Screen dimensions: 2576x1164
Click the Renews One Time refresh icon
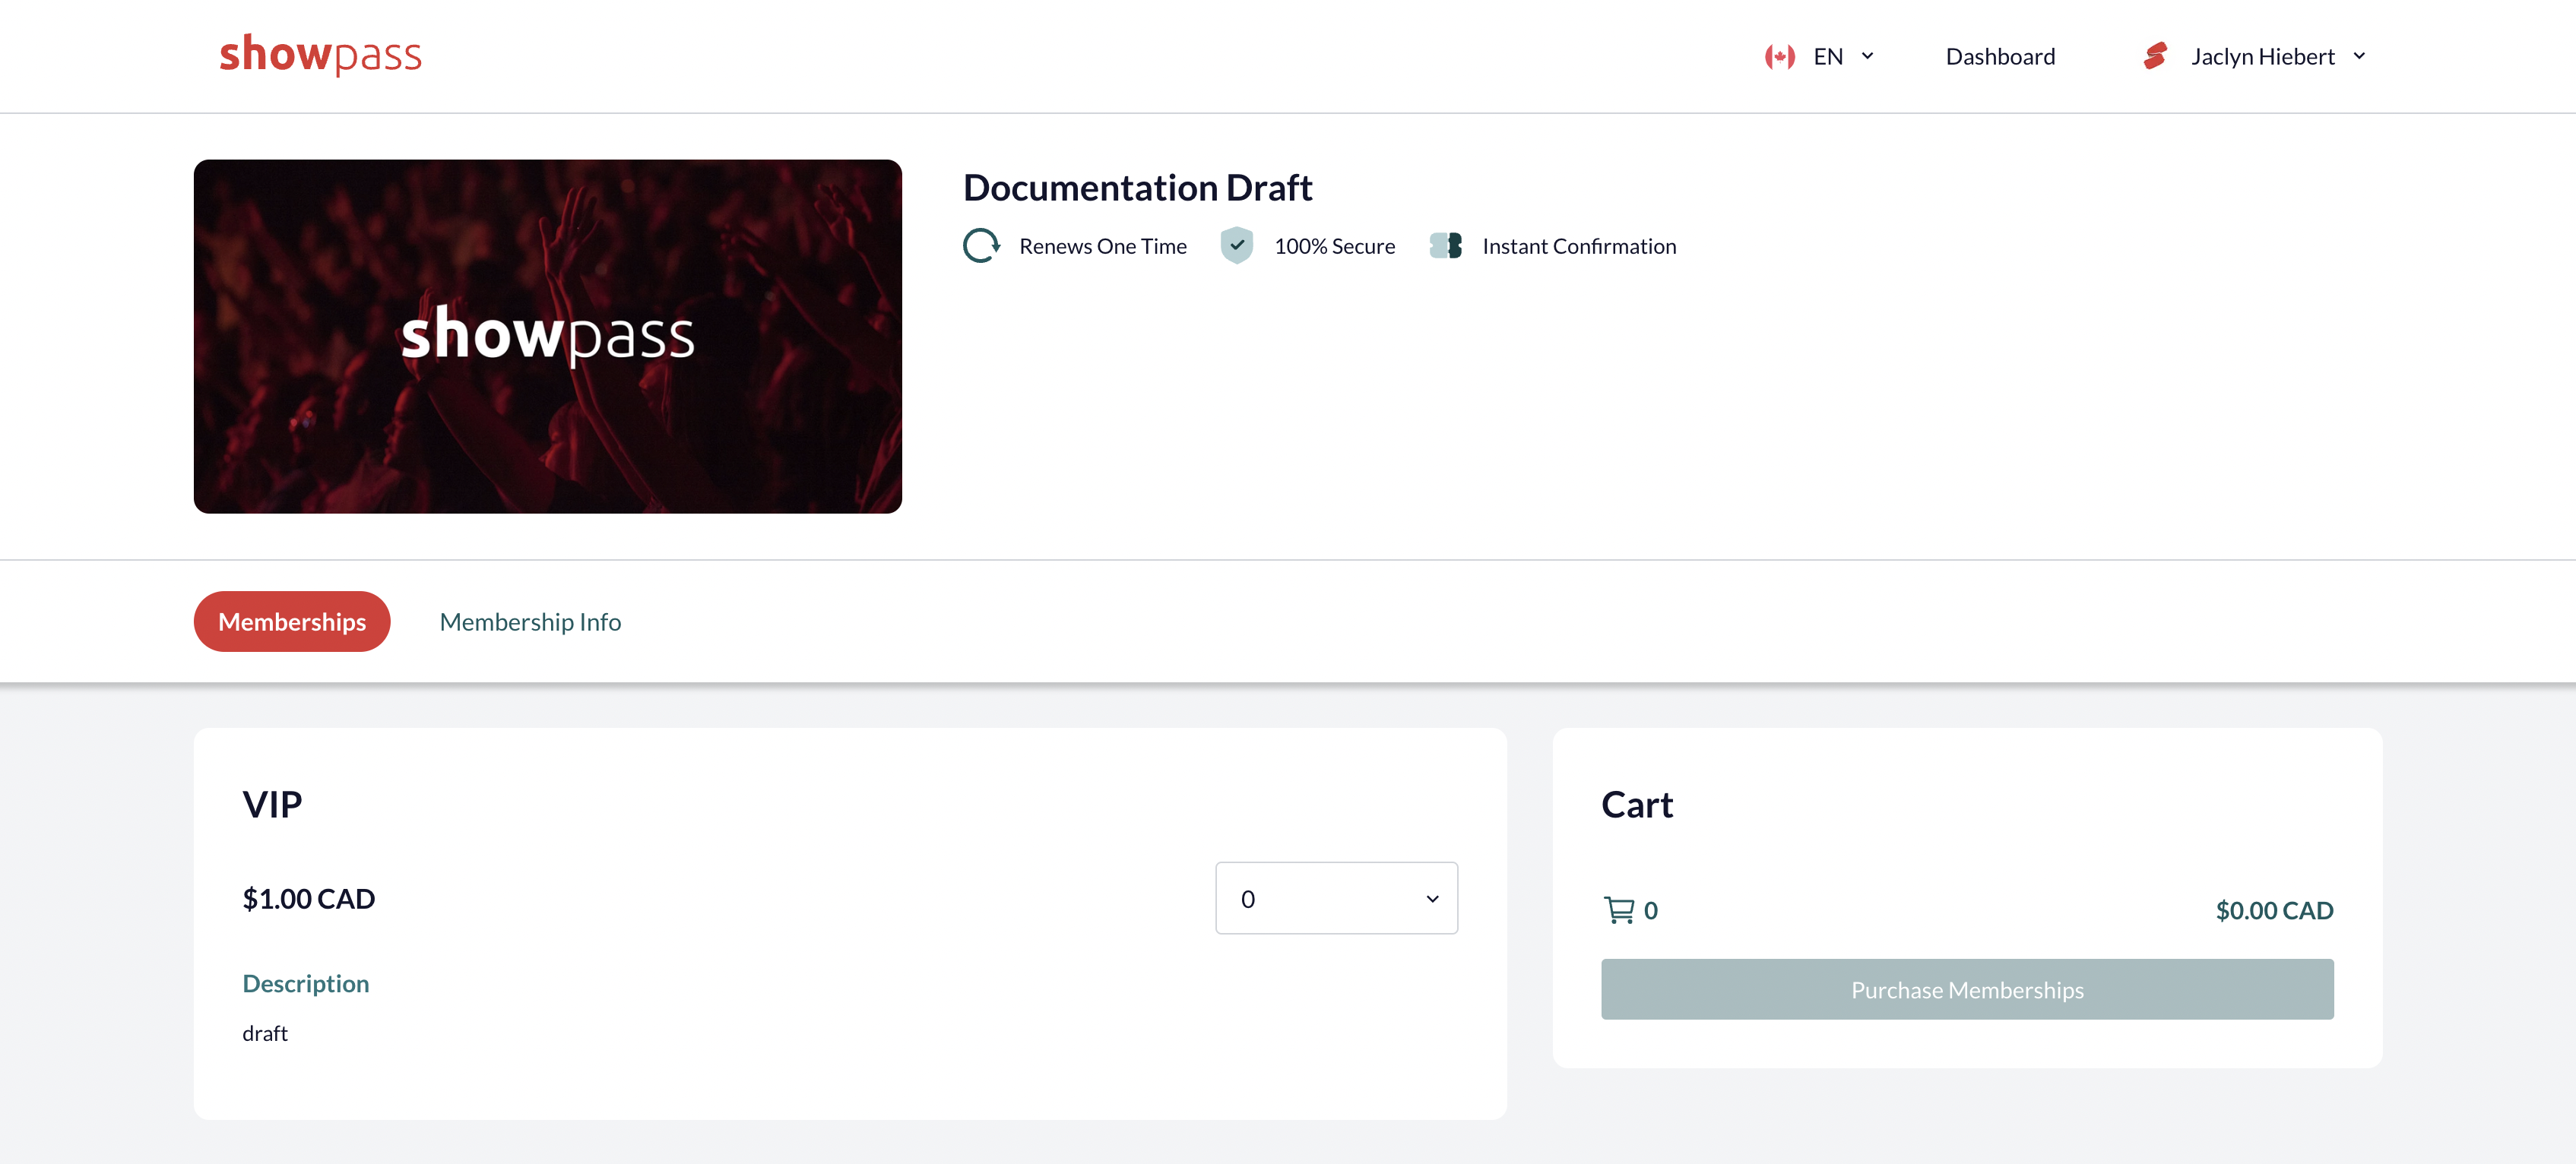[981, 246]
